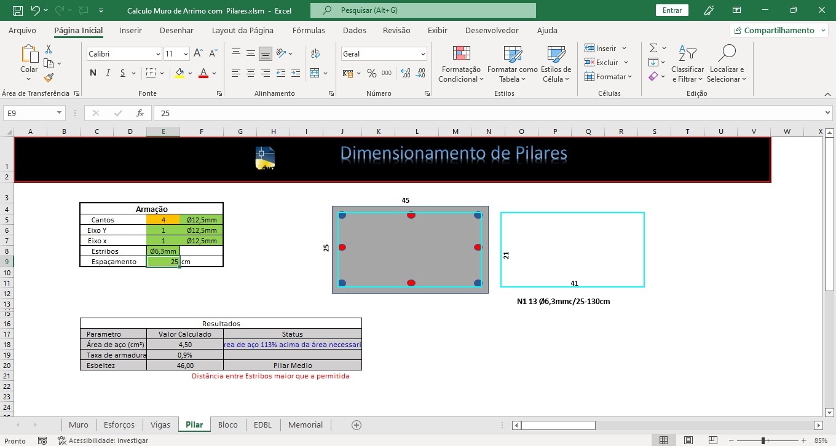Click the zoom in plus button
The width and height of the screenshot is (836, 446).
(x=803, y=440)
